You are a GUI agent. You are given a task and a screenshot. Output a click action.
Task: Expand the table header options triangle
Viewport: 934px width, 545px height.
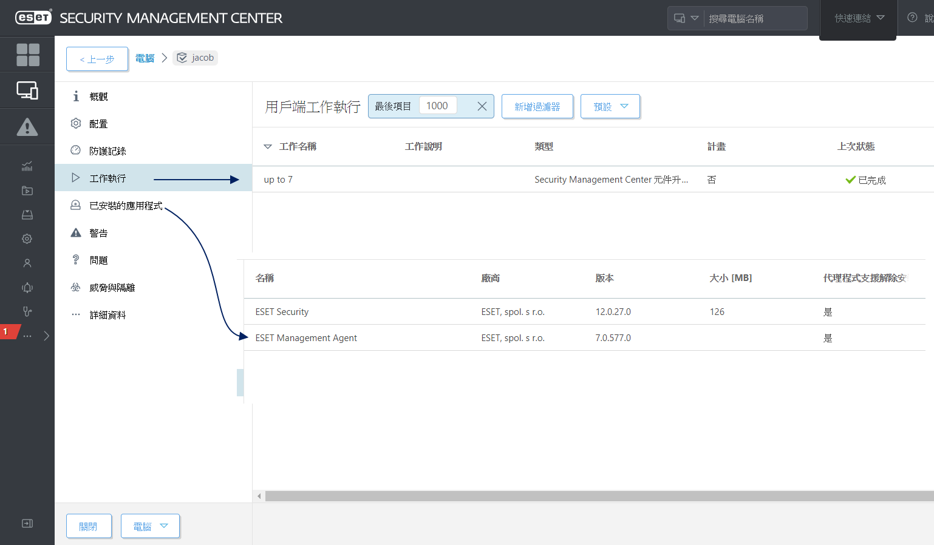[x=268, y=146]
